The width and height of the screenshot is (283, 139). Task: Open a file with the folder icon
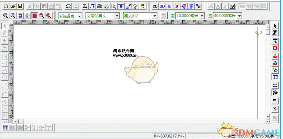[x=13, y=6]
